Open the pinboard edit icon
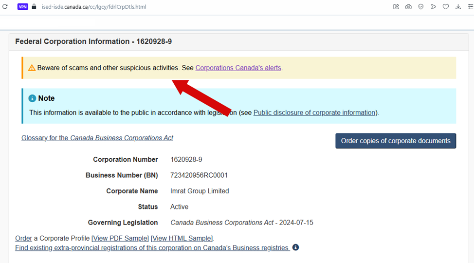Viewport: 474px width, 263px height. coord(396,7)
